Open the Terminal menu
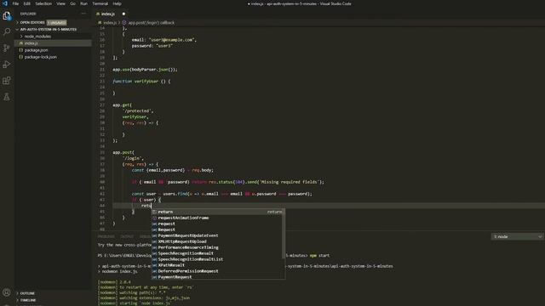Viewport: 545px width, 306px height. 100,3
